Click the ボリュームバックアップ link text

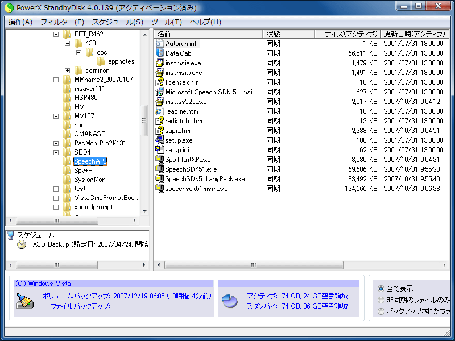click(76, 296)
